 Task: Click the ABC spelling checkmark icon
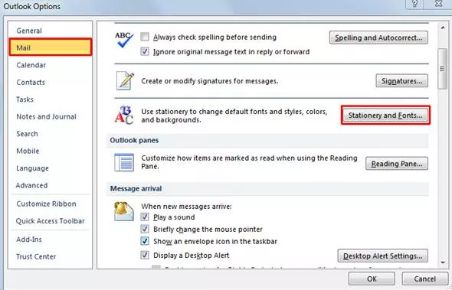click(124, 40)
